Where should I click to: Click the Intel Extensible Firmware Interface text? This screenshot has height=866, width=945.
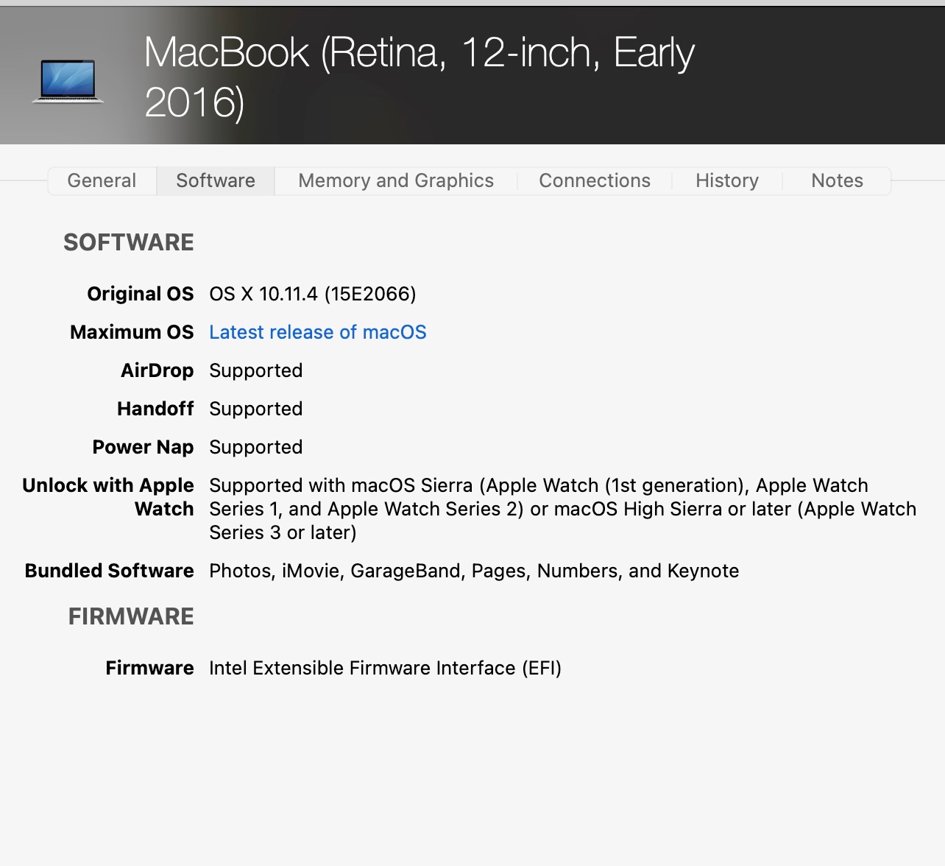(385, 668)
